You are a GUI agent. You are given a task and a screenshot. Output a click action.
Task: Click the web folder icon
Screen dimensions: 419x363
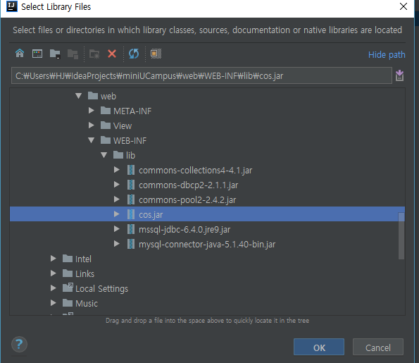(93, 95)
